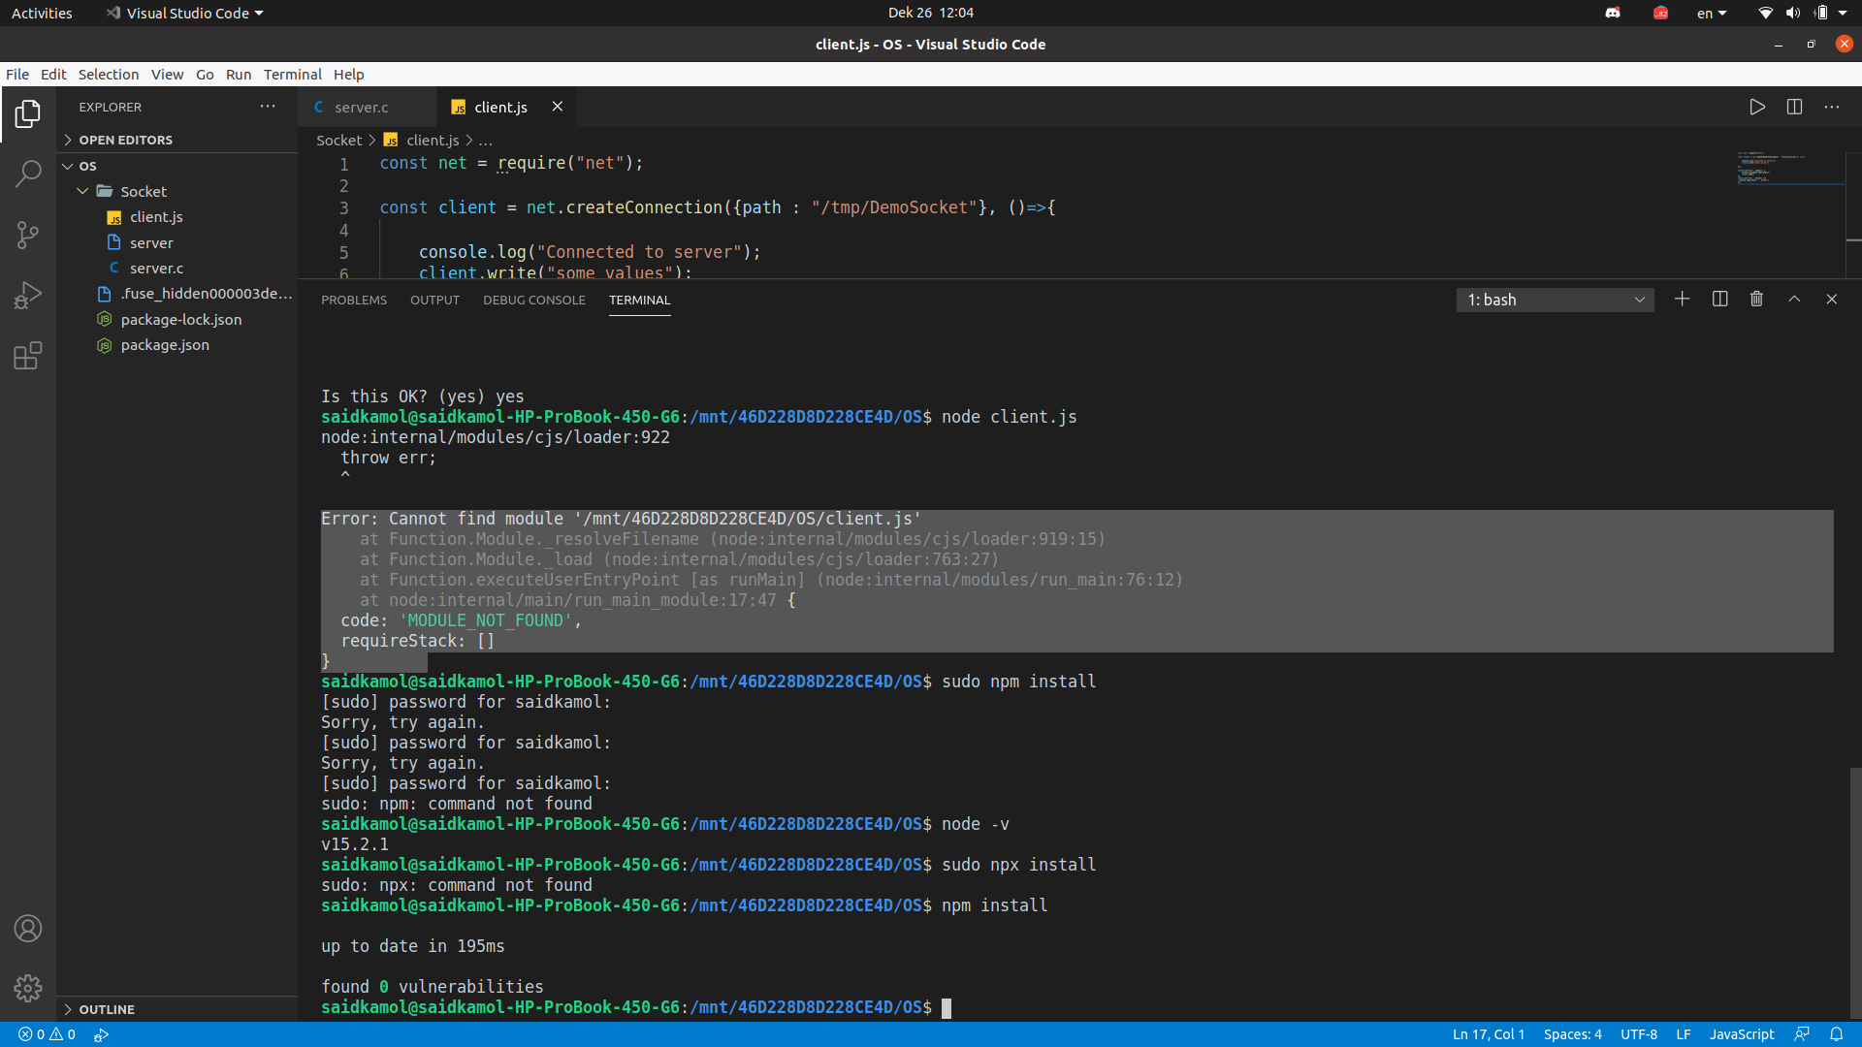The width and height of the screenshot is (1862, 1047).
Task: Change encoding via UTF-8 indicator
Action: 1639,1034
